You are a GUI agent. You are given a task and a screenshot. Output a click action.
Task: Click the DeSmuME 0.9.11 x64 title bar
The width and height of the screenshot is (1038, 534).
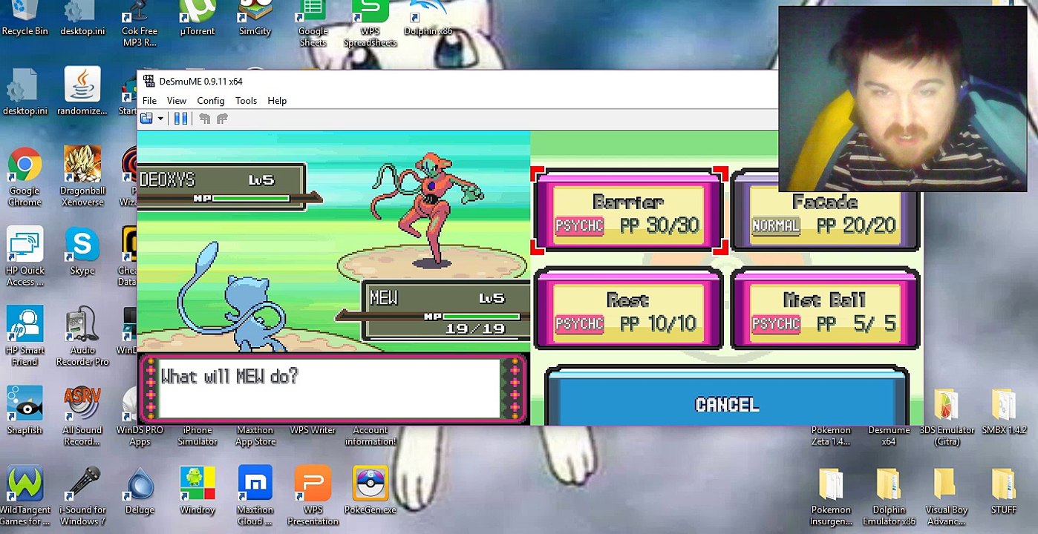[457, 82]
